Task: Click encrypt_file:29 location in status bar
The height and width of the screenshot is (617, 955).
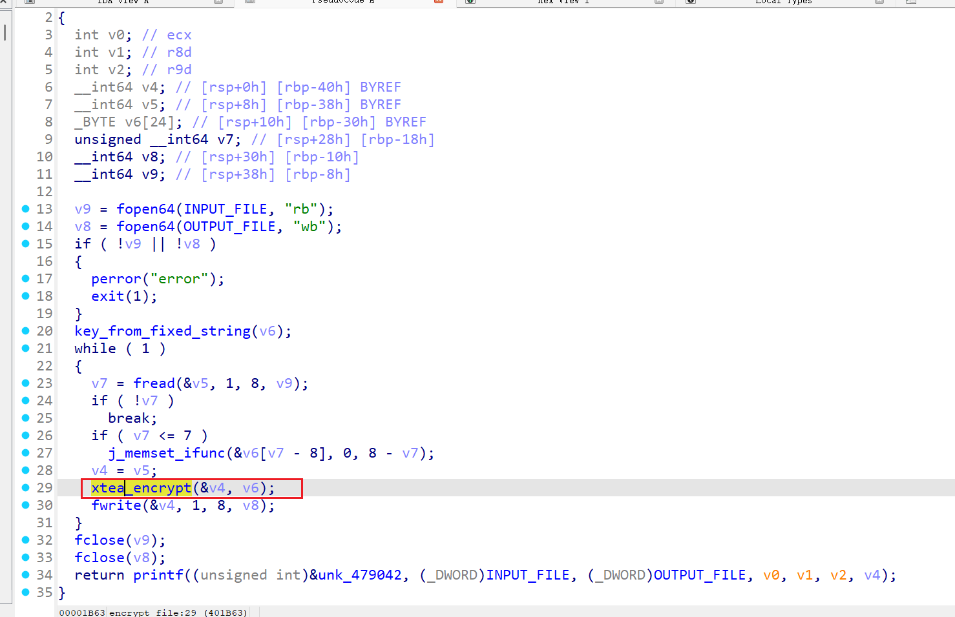Action: 152,612
